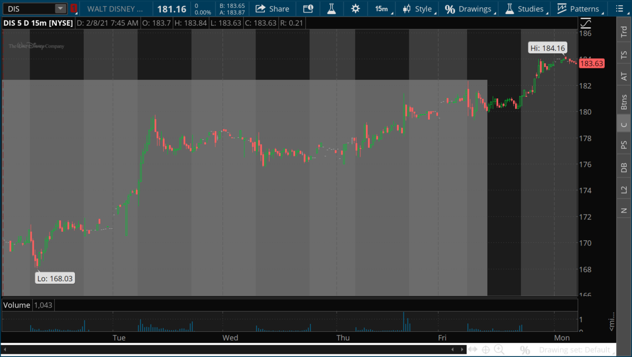
Task: Click the crosshair target icon
Action: click(486, 350)
